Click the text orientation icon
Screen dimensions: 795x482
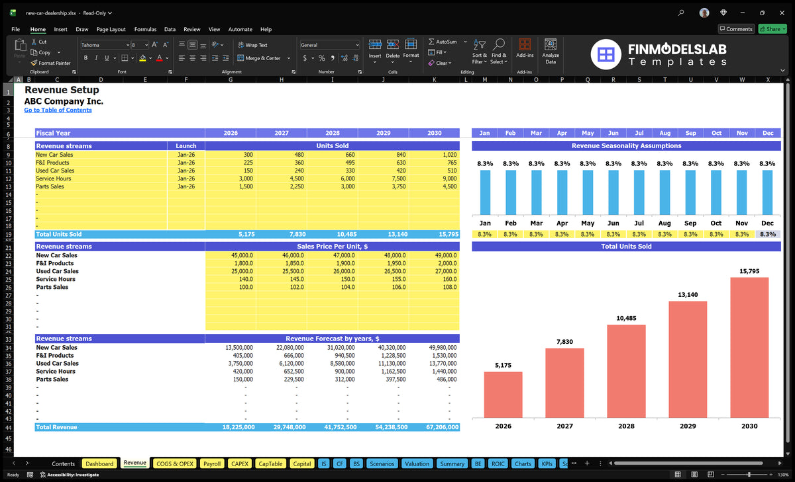coord(215,45)
